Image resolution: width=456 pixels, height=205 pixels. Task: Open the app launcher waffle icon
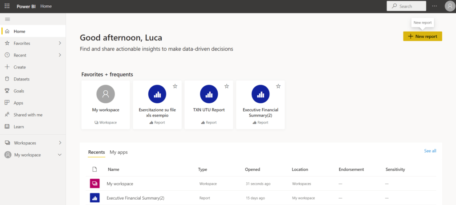point(7,6)
